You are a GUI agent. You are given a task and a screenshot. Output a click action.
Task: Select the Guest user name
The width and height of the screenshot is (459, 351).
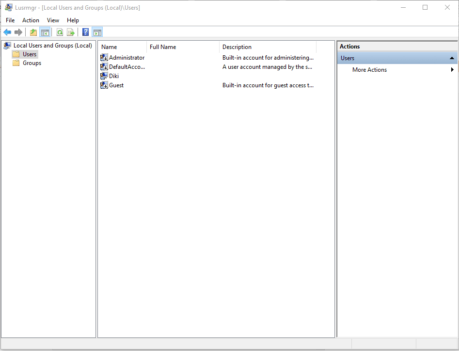116,85
